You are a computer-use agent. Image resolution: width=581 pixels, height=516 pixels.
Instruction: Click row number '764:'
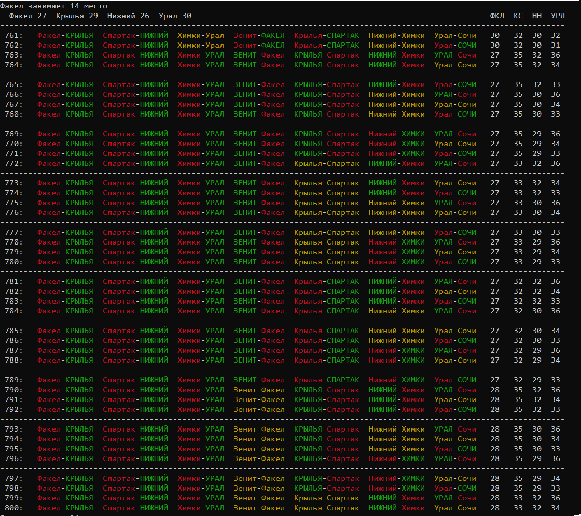coord(13,65)
